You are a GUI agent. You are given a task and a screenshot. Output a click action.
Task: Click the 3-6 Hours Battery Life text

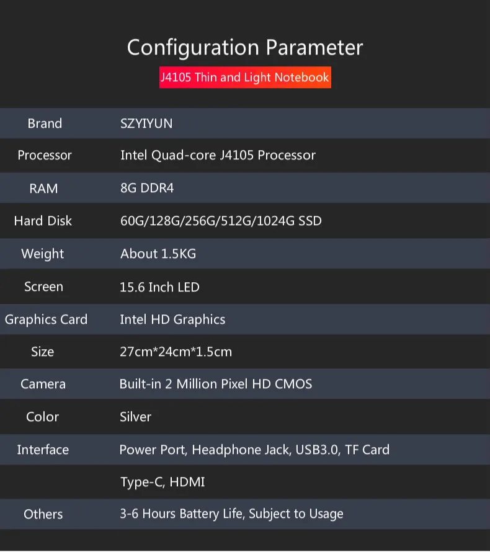click(231, 514)
